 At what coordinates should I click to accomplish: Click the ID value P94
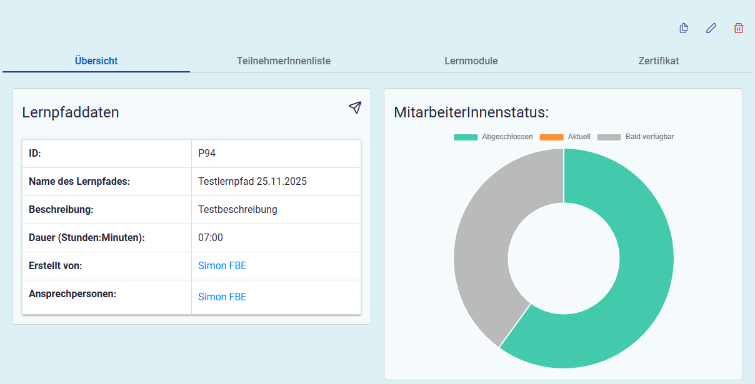tap(207, 154)
